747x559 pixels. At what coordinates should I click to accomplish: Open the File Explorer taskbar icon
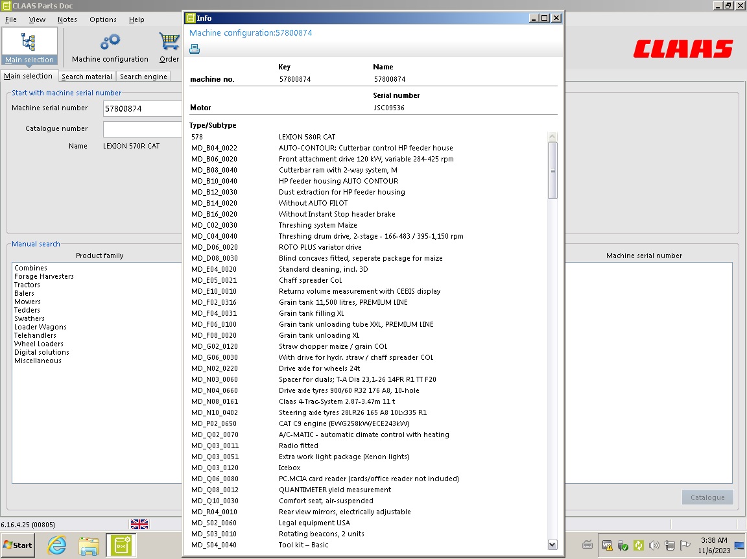[x=89, y=545]
